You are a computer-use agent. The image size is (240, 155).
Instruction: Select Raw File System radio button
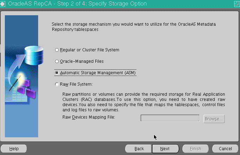pos(57,84)
